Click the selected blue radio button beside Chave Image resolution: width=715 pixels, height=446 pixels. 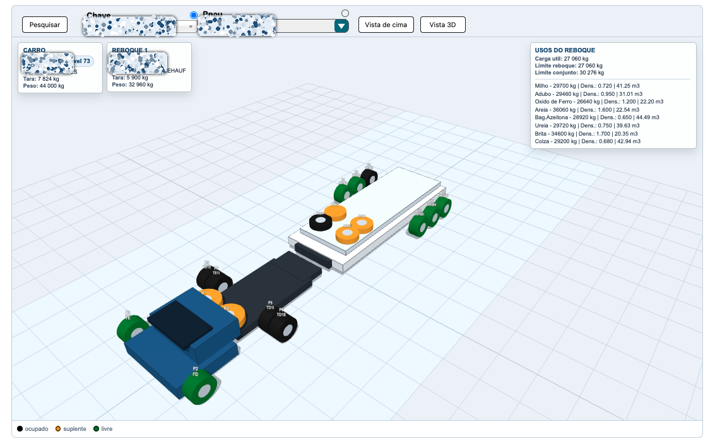point(194,15)
